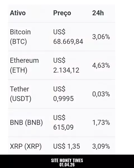This screenshot has width=134, height=168.
Task: Select the Bitcoin (BTC) asset name
Action: click(x=20, y=37)
